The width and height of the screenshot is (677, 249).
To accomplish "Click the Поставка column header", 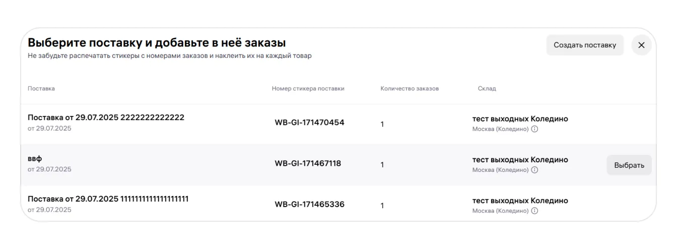I will coord(41,89).
